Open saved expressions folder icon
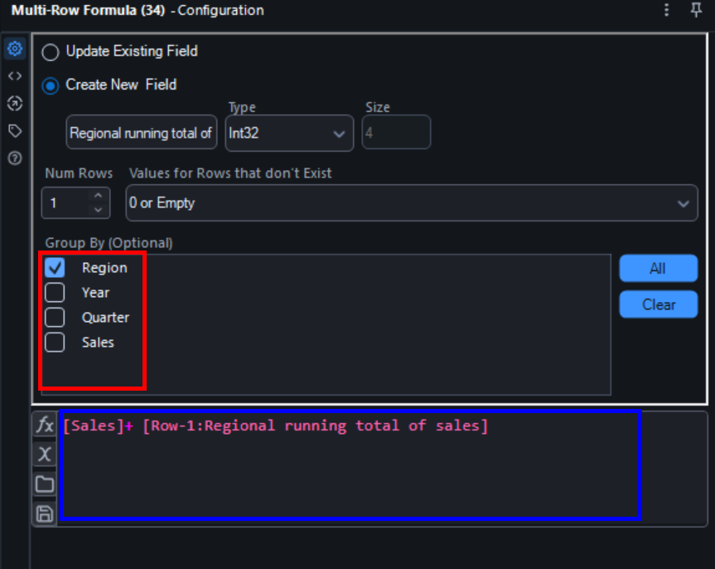 coord(45,484)
